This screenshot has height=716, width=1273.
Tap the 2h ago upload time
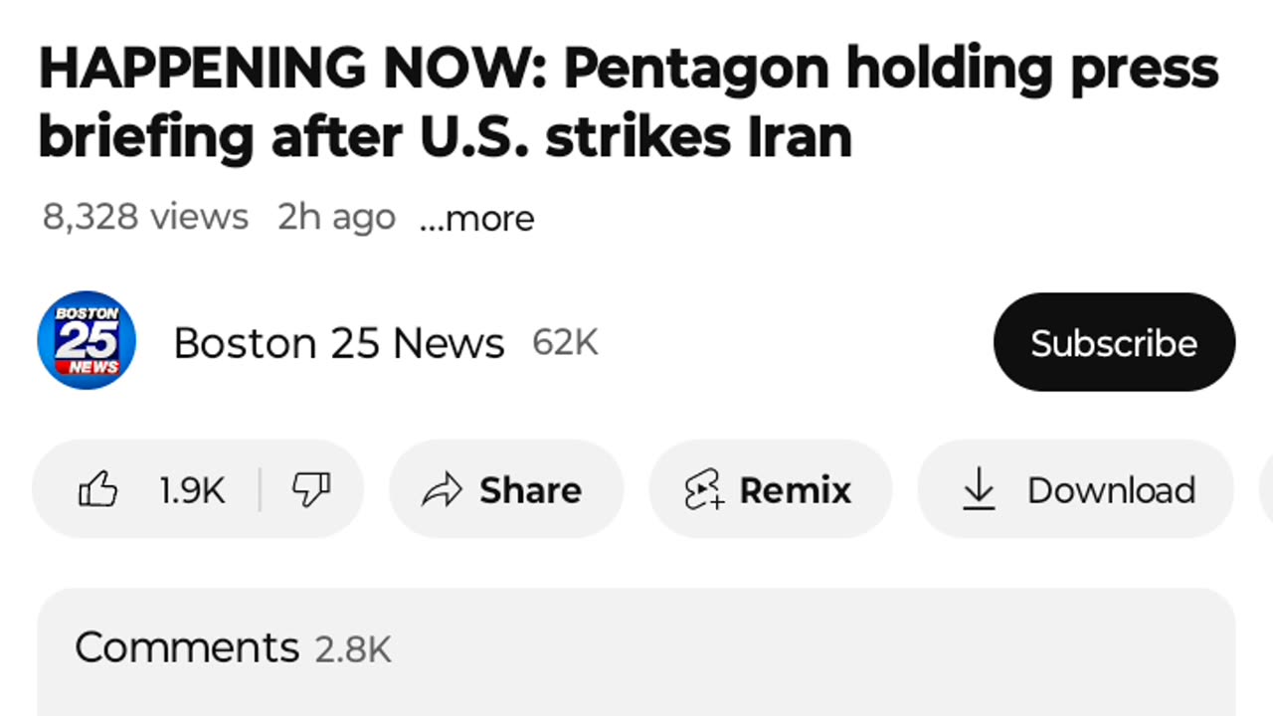336,217
